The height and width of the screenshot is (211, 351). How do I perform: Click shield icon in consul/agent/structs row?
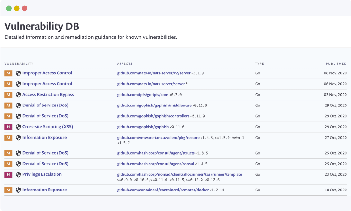pos(18,153)
